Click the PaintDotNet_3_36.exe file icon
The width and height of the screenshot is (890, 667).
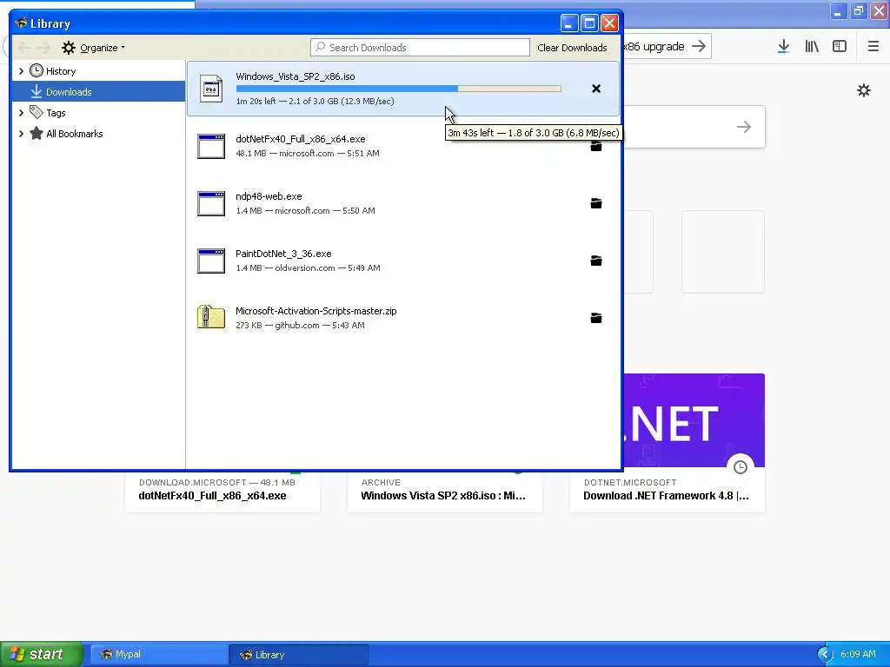[x=211, y=261]
